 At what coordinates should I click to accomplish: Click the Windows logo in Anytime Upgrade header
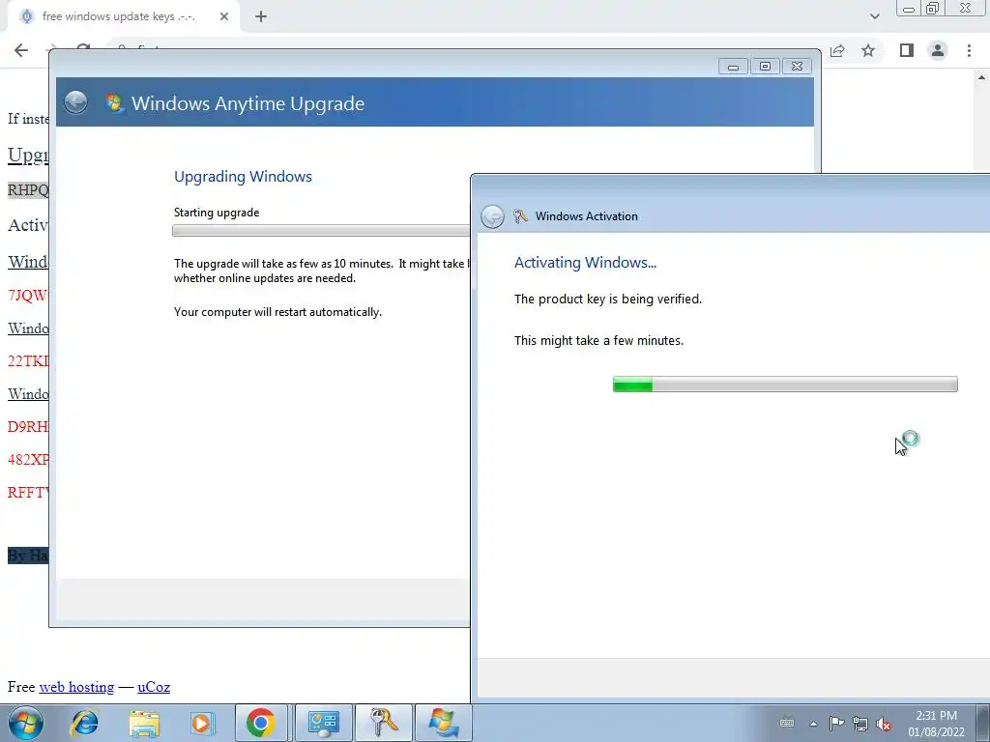(x=114, y=102)
